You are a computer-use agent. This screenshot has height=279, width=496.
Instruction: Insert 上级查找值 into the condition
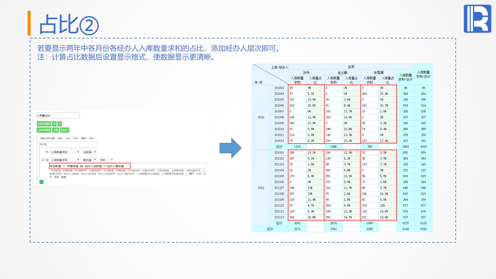pos(177,170)
